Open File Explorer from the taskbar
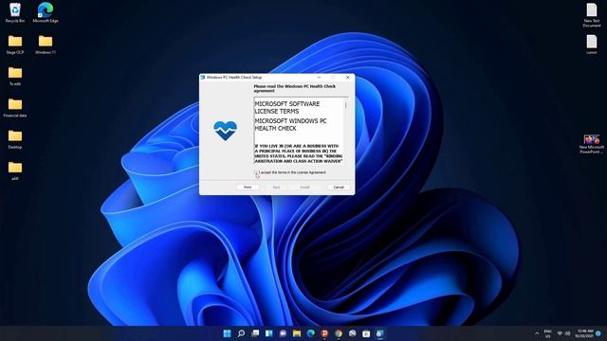This screenshot has height=341, width=607. coord(297,333)
